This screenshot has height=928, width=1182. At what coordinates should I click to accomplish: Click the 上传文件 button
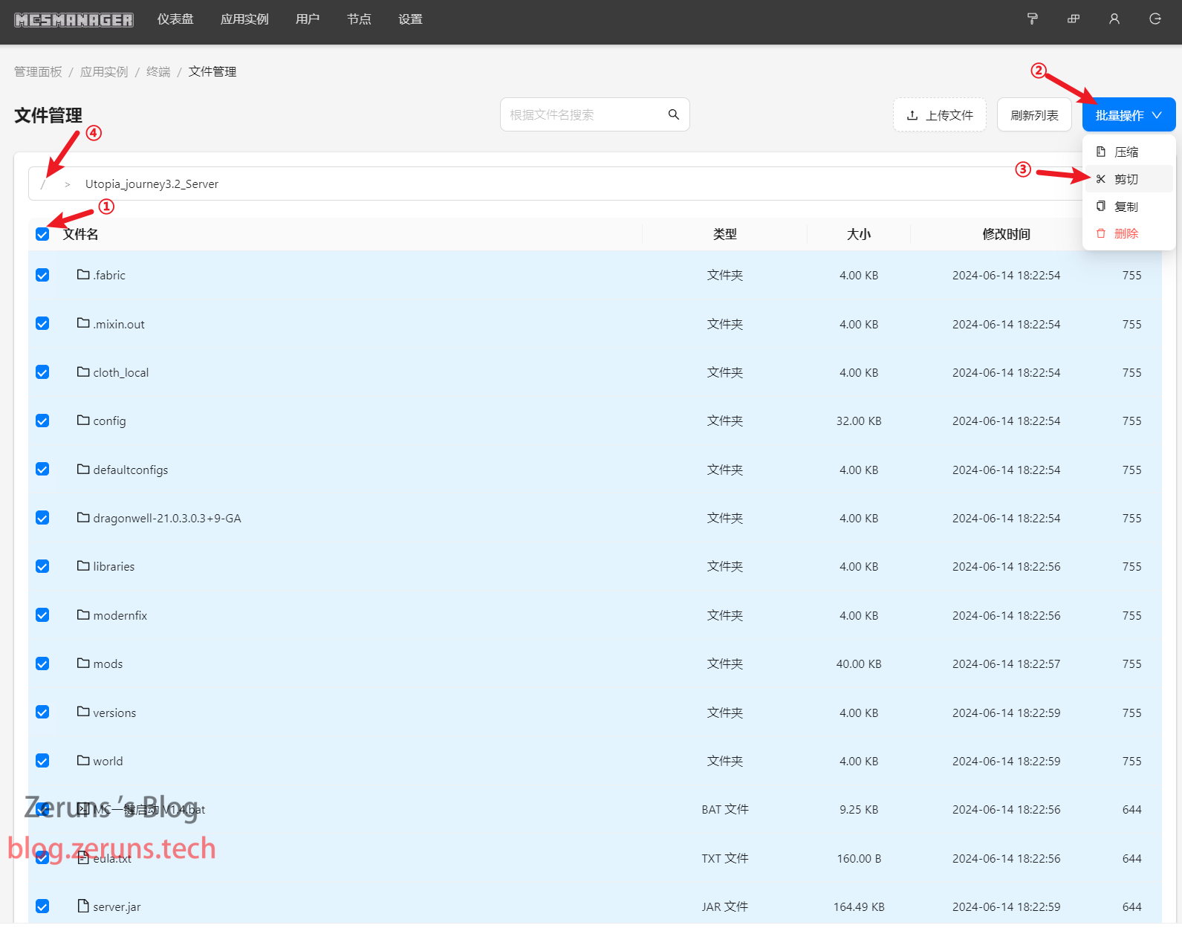point(940,115)
